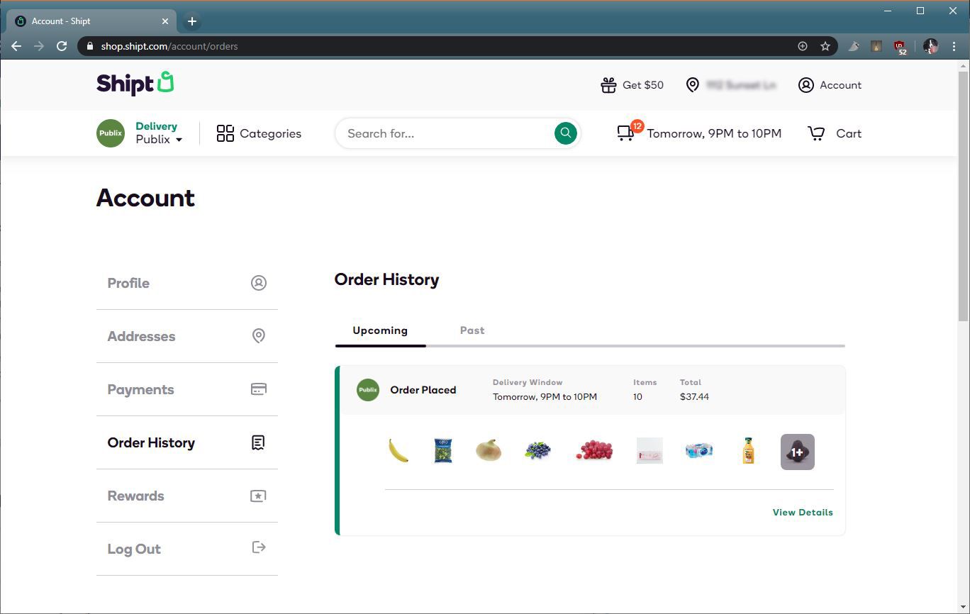Click the Addresses pin icon
The height and width of the screenshot is (614, 970).
pos(259,336)
